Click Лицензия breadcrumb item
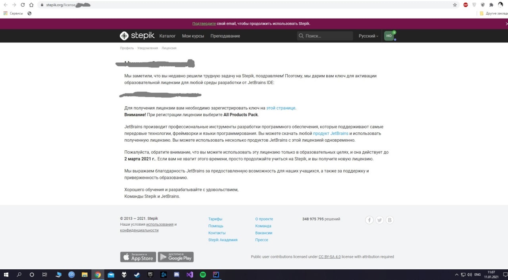The width and height of the screenshot is (508, 280). (x=169, y=48)
